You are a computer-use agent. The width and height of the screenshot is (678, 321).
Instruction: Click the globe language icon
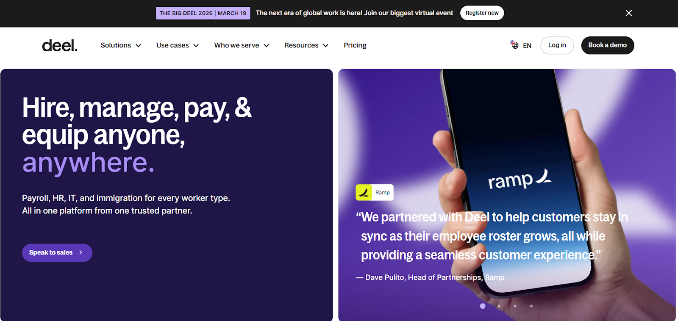click(x=514, y=45)
